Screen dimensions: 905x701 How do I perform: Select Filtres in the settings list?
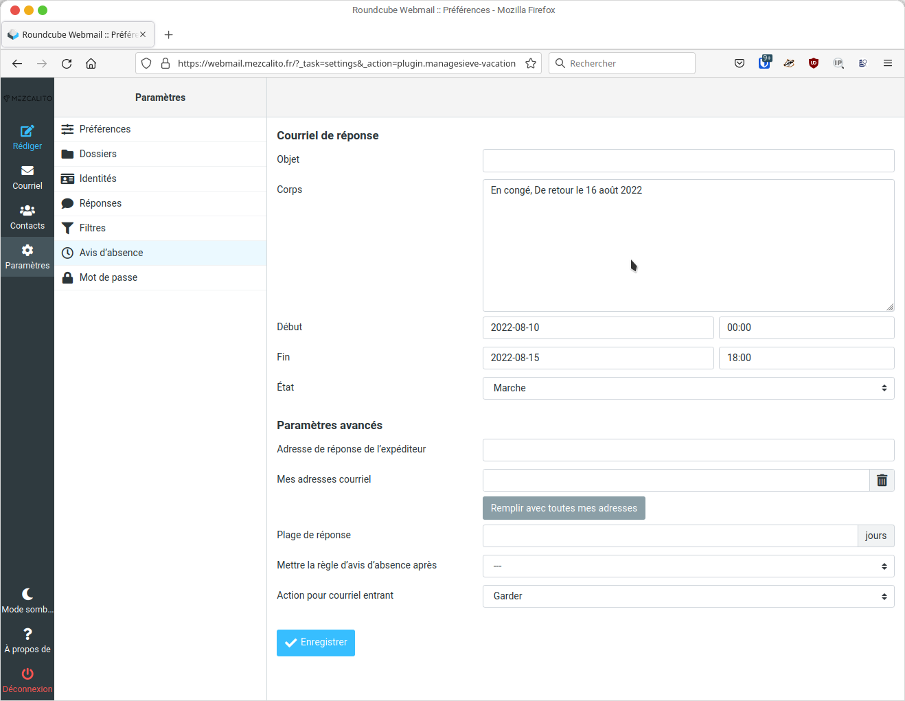[93, 228]
